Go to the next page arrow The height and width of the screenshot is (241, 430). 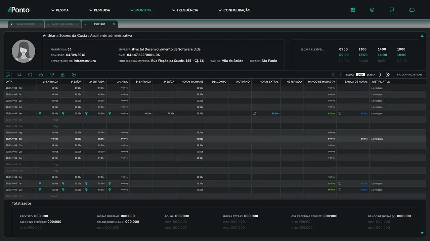380,75
